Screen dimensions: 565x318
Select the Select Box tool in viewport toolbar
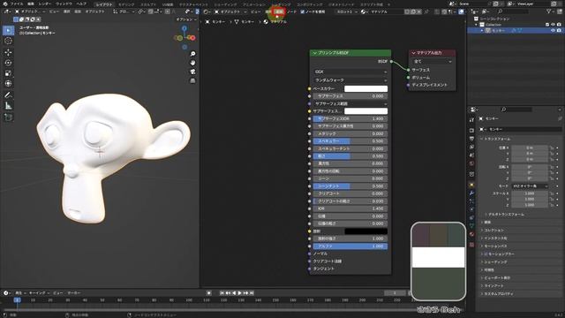[8, 30]
